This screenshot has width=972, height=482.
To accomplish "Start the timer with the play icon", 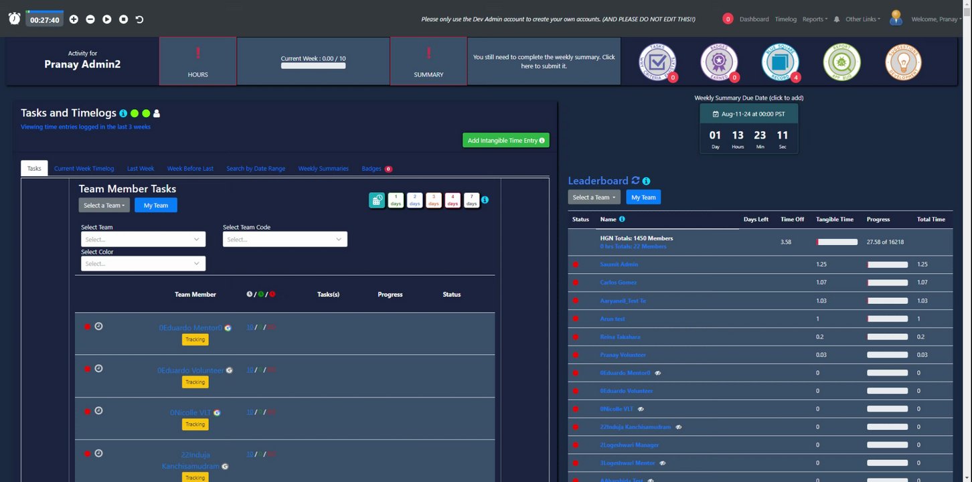I will (x=107, y=19).
